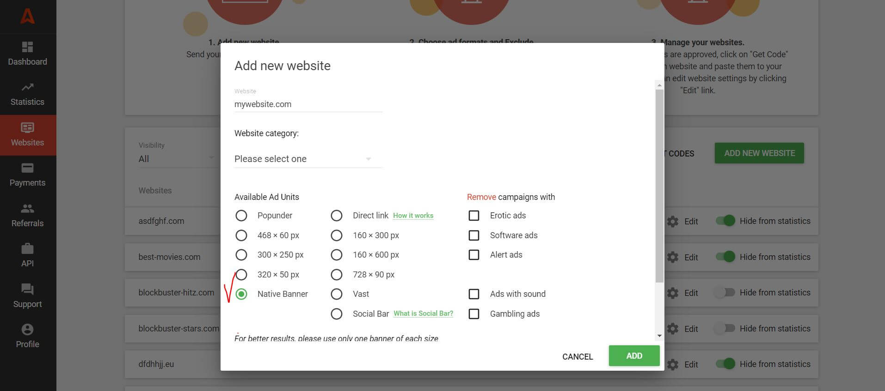Open Profile account icon
Image resolution: width=885 pixels, height=391 pixels.
pos(27,330)
